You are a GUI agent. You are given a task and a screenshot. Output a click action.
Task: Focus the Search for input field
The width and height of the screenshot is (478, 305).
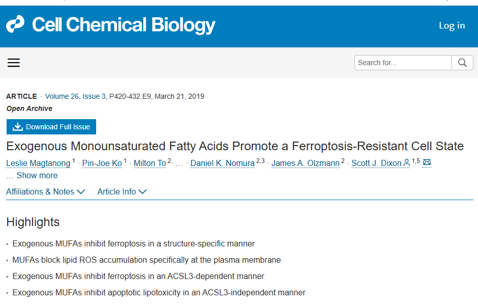tap(403, 63)
